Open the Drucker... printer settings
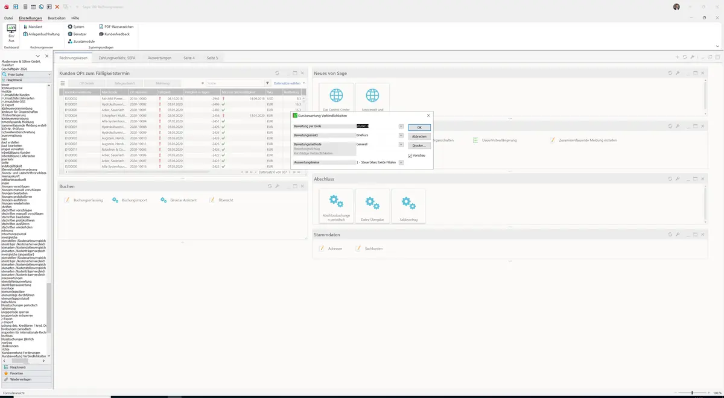Image resolution: width=724 pixels, height=398 pixels. click(419, 145)
